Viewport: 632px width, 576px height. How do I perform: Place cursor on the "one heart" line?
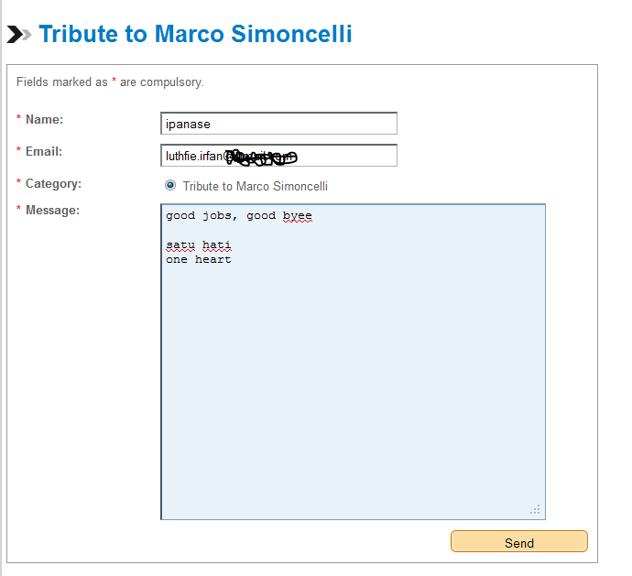coord(199,259)
